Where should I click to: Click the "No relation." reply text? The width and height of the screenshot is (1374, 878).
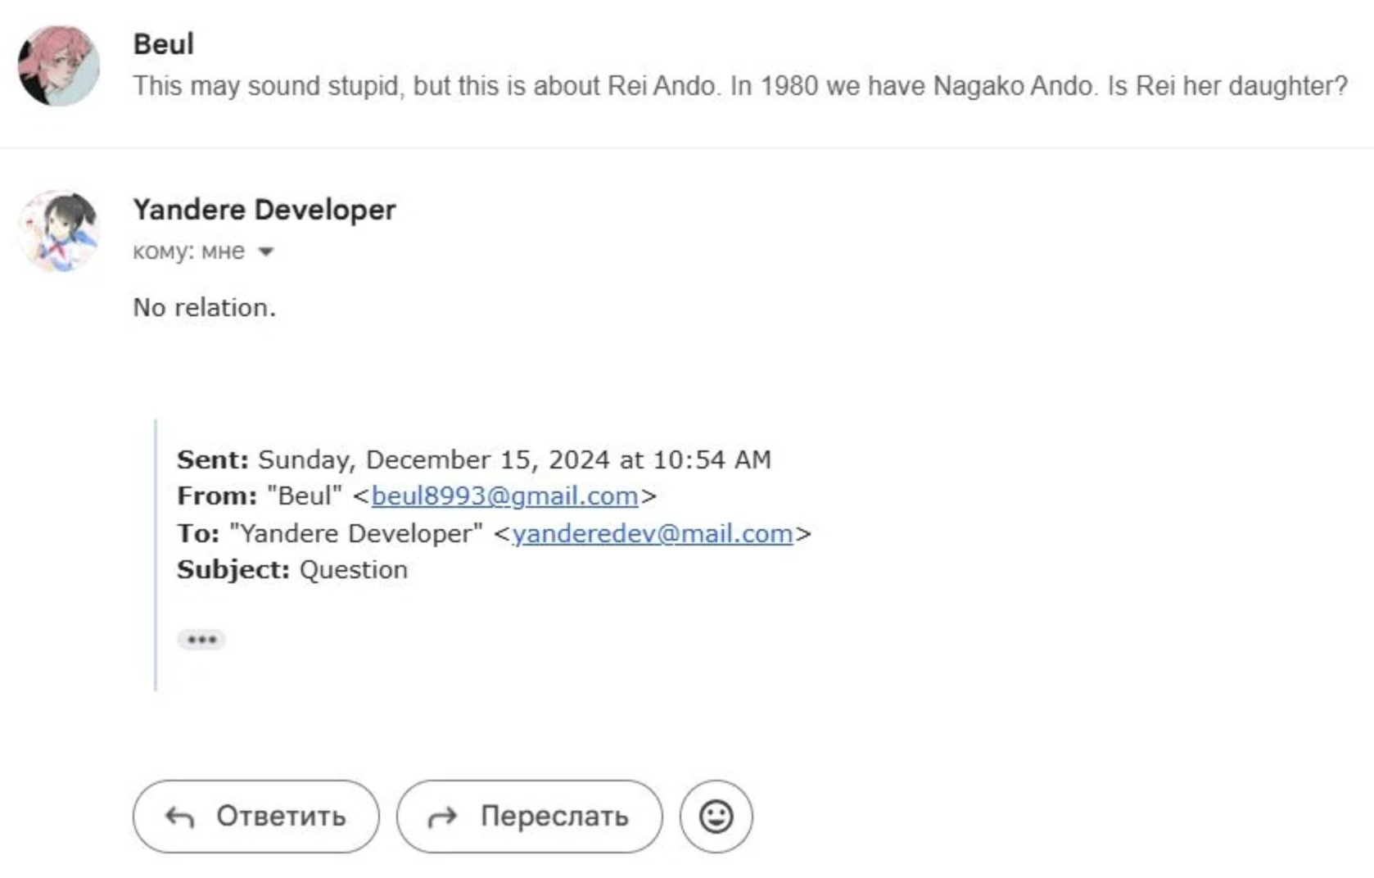[205, 308]
